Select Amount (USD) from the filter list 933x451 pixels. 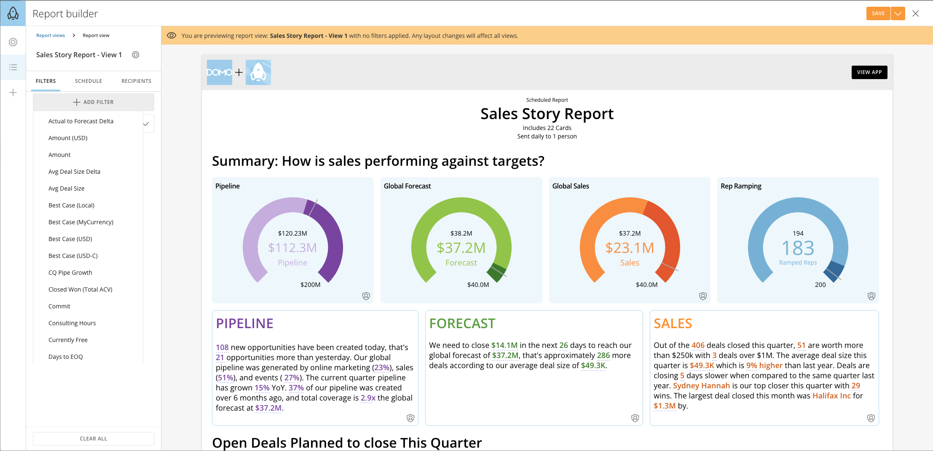point(68,138)
